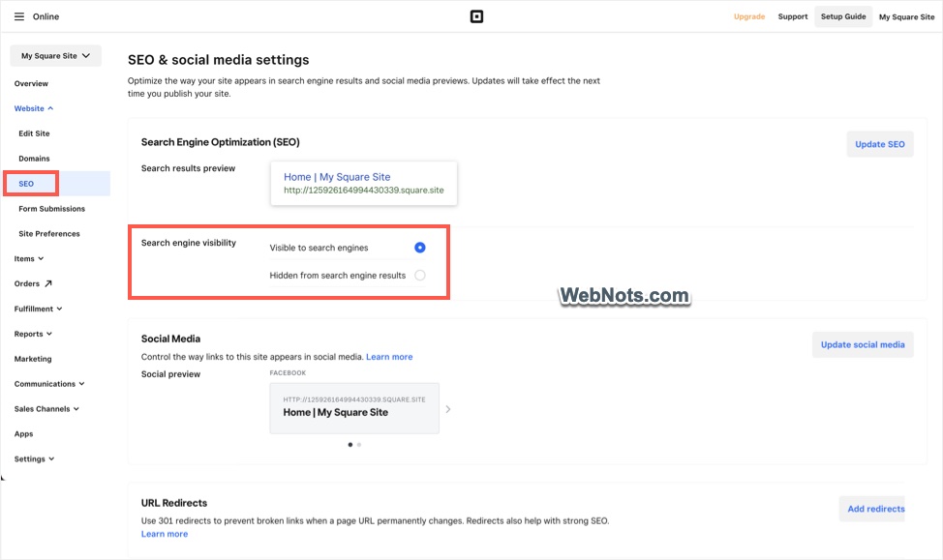Expand the Items menu
Image resolution: width=943 pixels, height=560 pixels.
point(29,259)
